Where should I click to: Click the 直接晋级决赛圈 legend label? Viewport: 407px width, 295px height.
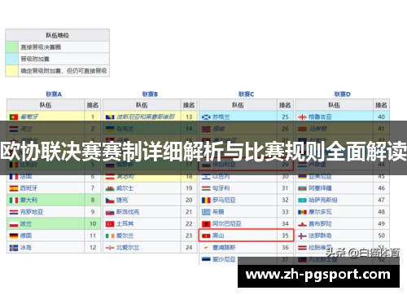tap(41, 47)
